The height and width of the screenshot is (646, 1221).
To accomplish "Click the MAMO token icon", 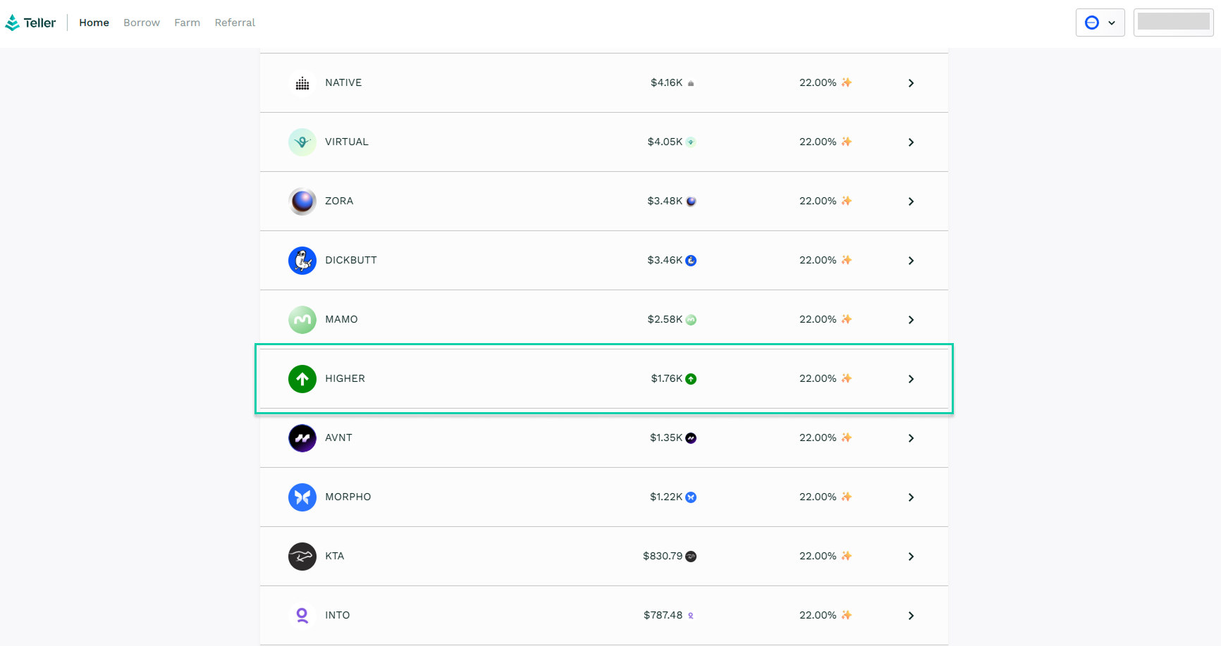I will [302, 320].
